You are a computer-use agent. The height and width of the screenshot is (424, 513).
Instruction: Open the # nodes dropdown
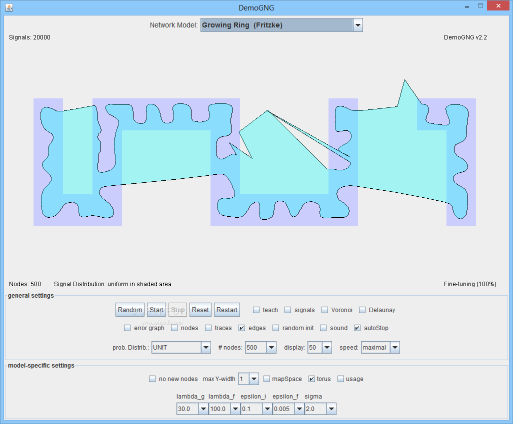tap(261, 348)
